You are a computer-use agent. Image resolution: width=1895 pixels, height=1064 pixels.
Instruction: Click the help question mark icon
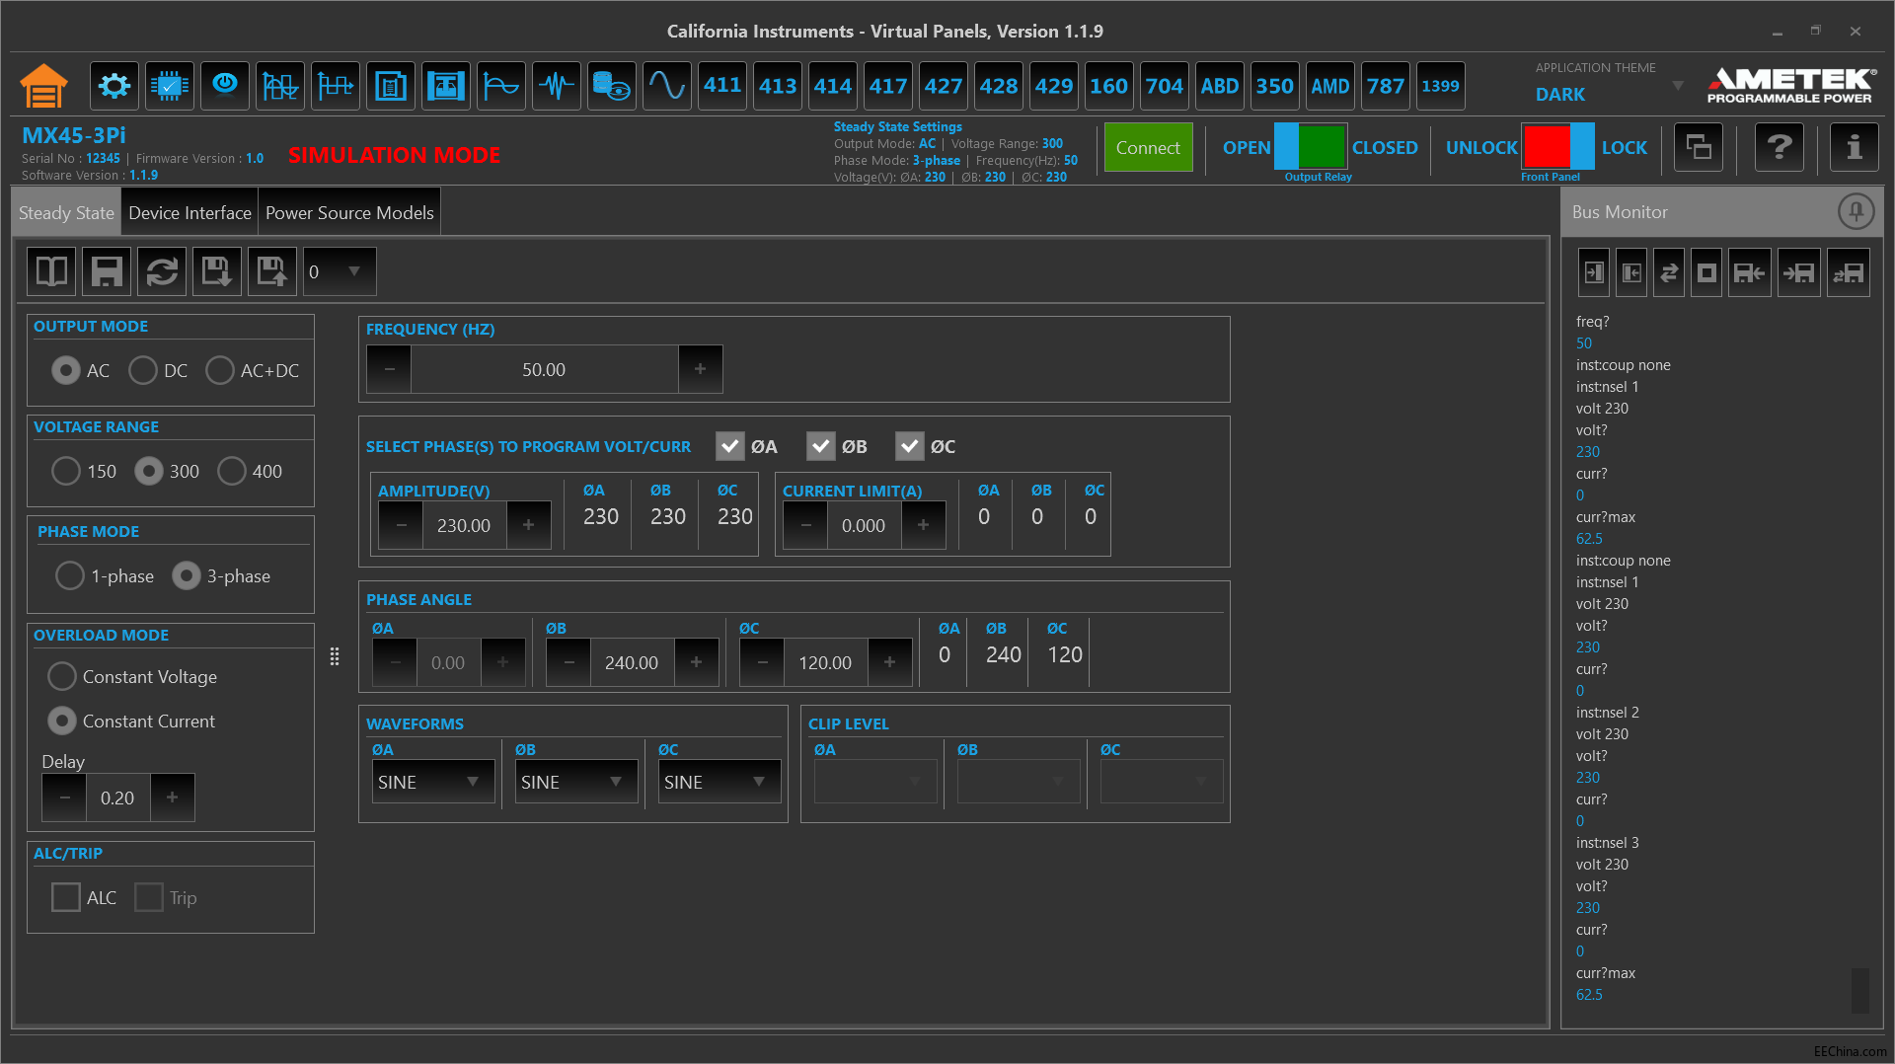coord(1779,148)
